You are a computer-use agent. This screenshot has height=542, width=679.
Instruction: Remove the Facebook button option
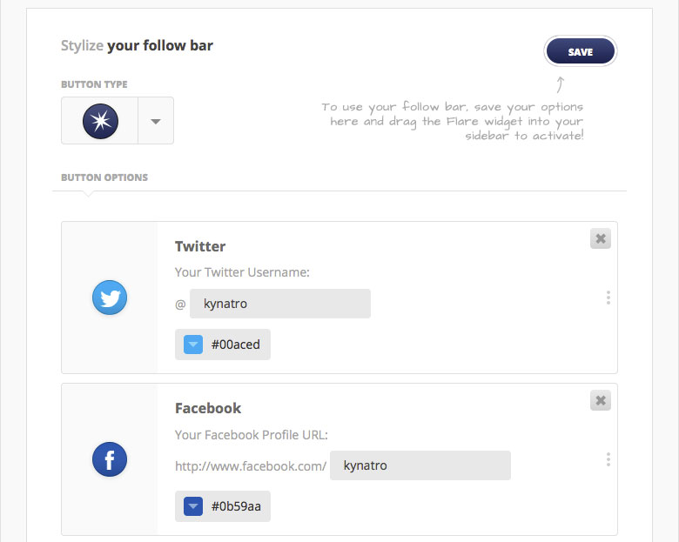(600, 400)
